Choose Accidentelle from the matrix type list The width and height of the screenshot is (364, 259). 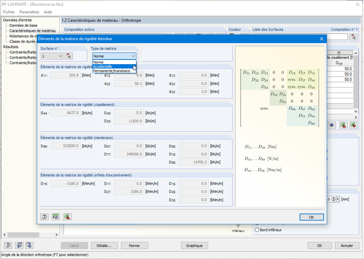pyautogui.click(x=114, y=67)
